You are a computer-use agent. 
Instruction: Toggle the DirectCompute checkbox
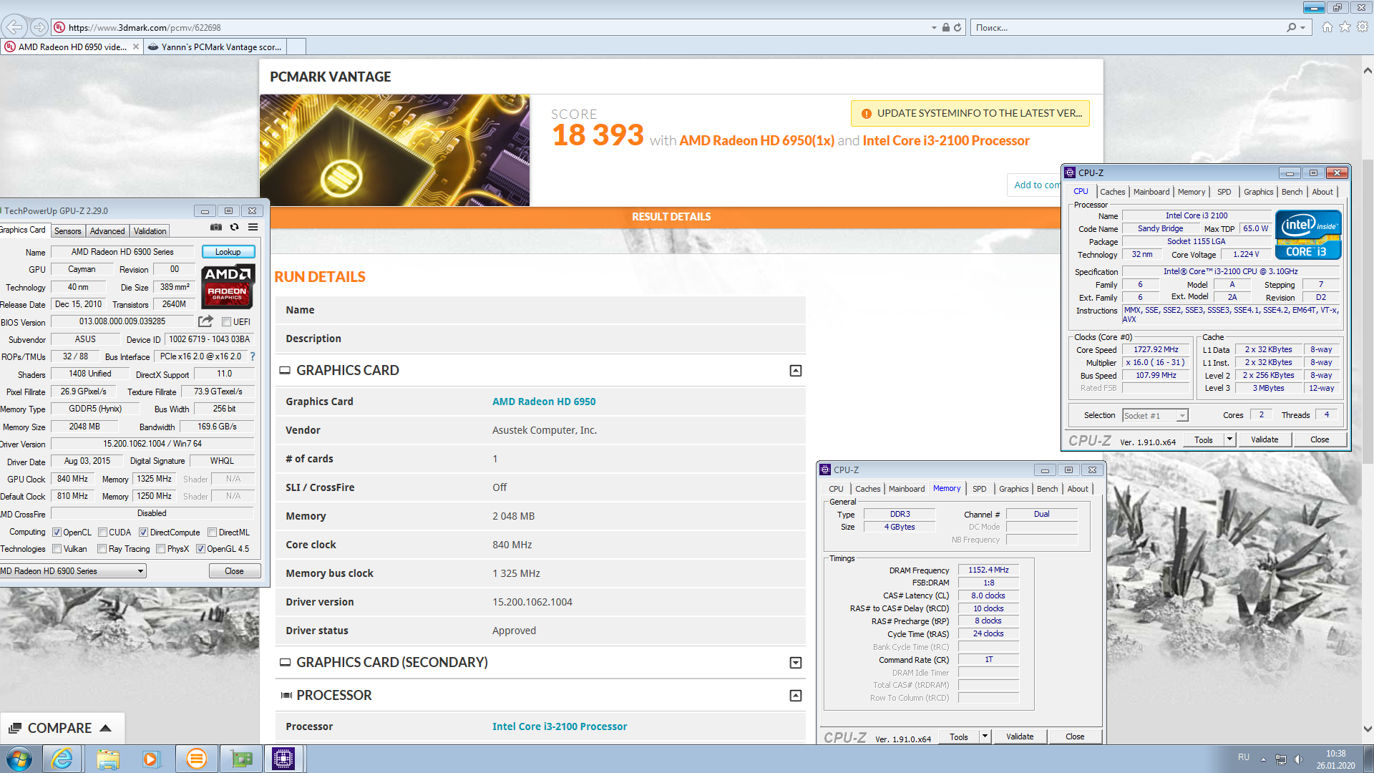(x=143, y=533)
